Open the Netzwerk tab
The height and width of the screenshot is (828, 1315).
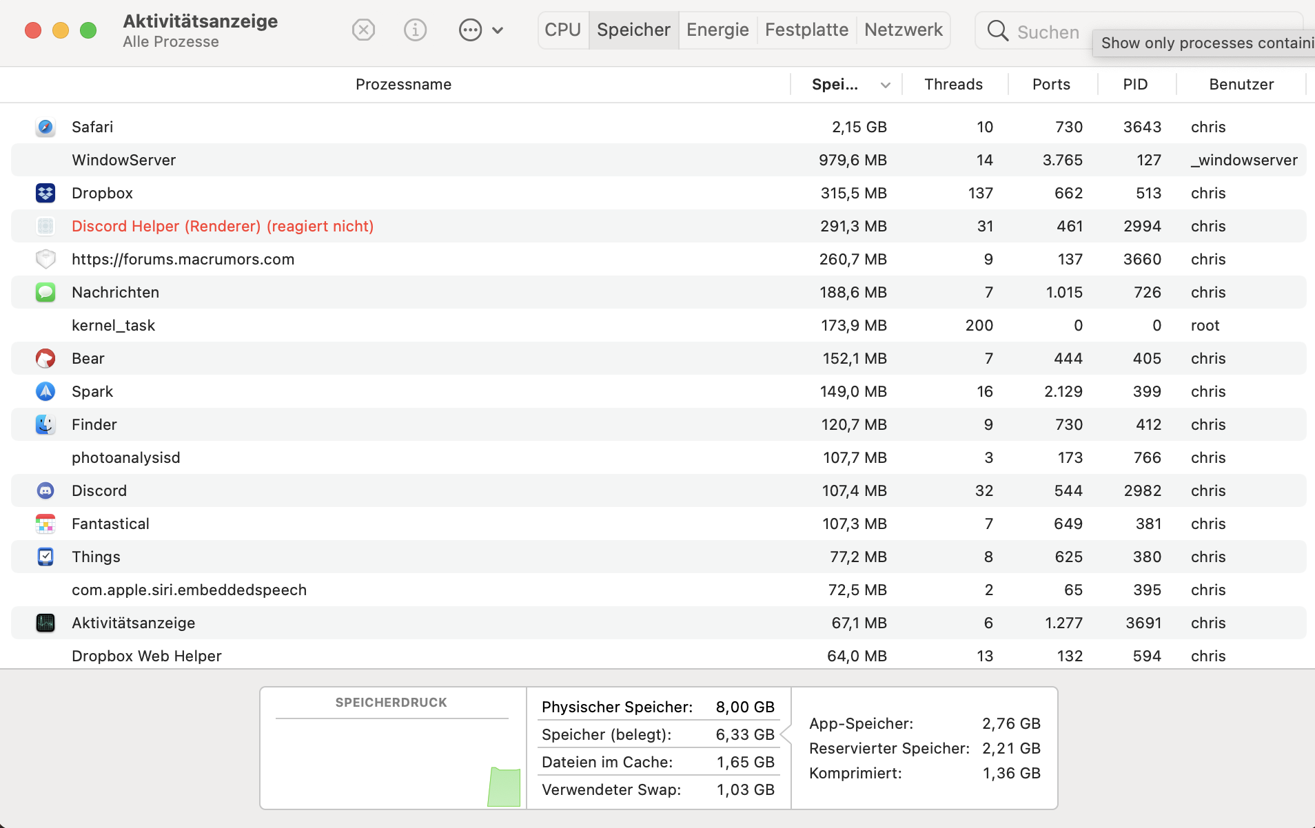pos(903,30)
